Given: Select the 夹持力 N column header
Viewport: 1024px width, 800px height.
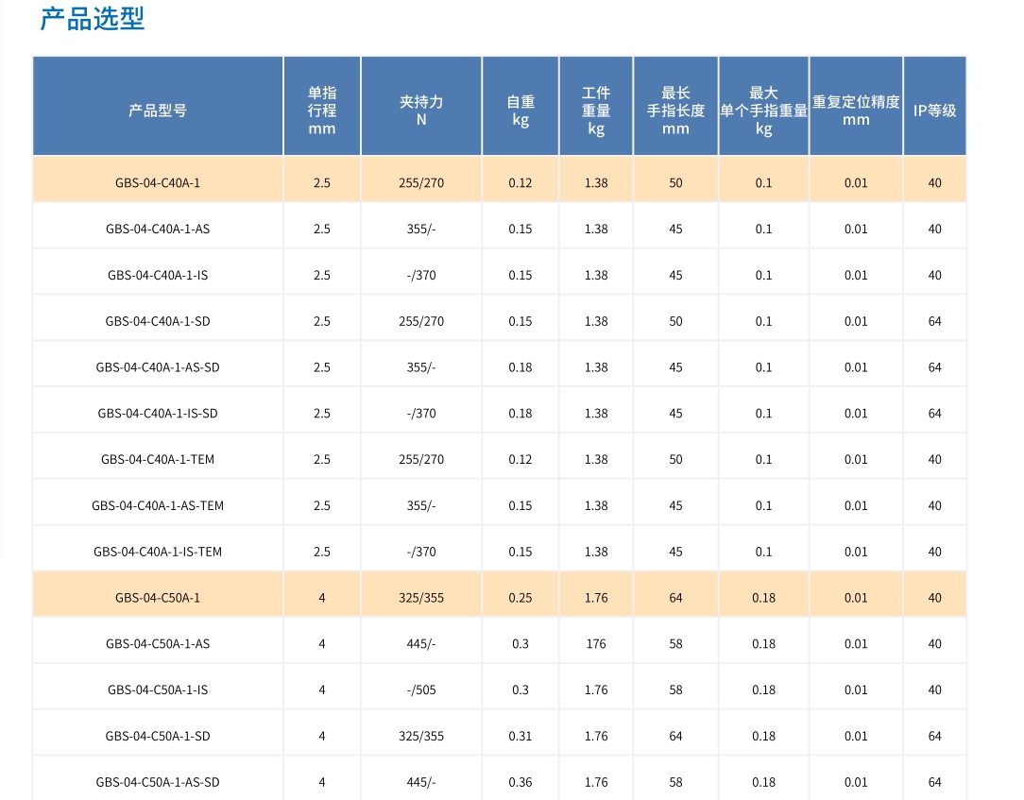Looking at the screenshot, I should tap(421, 111).
